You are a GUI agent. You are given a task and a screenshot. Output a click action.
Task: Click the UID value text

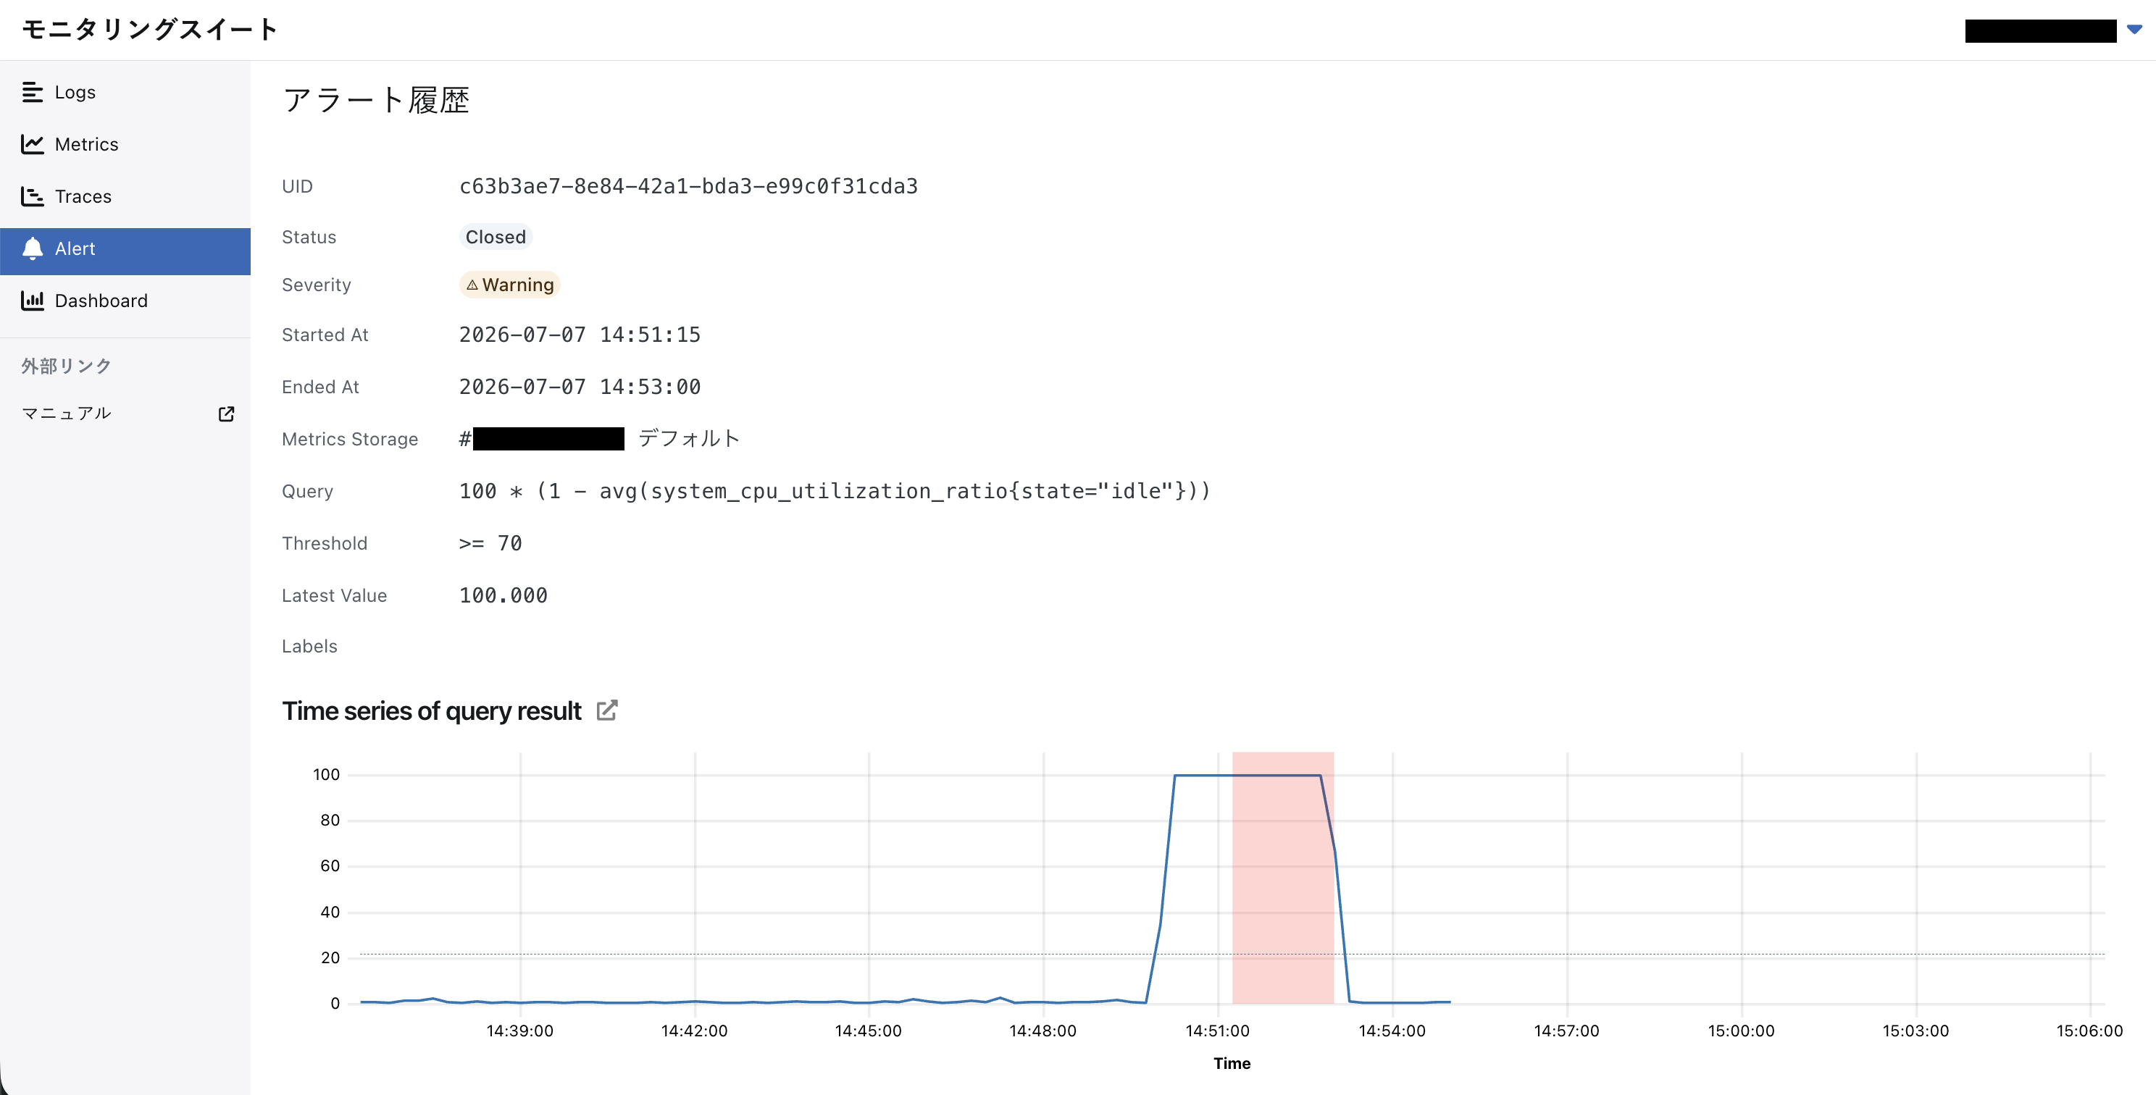tap(688, 185)
